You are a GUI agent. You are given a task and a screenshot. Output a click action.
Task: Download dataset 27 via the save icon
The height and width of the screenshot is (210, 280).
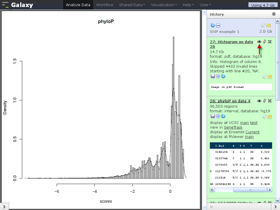(213, 76)
